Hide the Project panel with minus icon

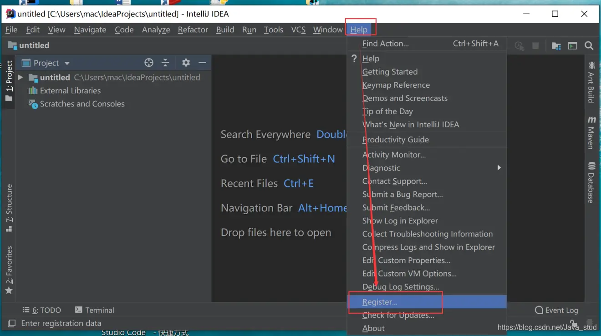(x=203, y=63)
